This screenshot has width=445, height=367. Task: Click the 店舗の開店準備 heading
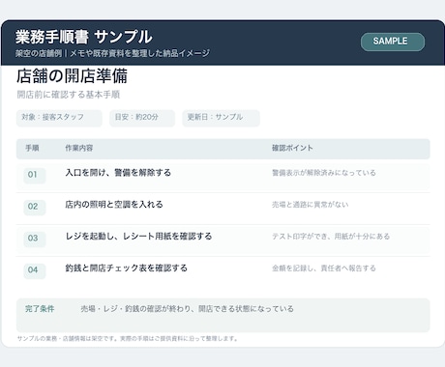[72, 76]
